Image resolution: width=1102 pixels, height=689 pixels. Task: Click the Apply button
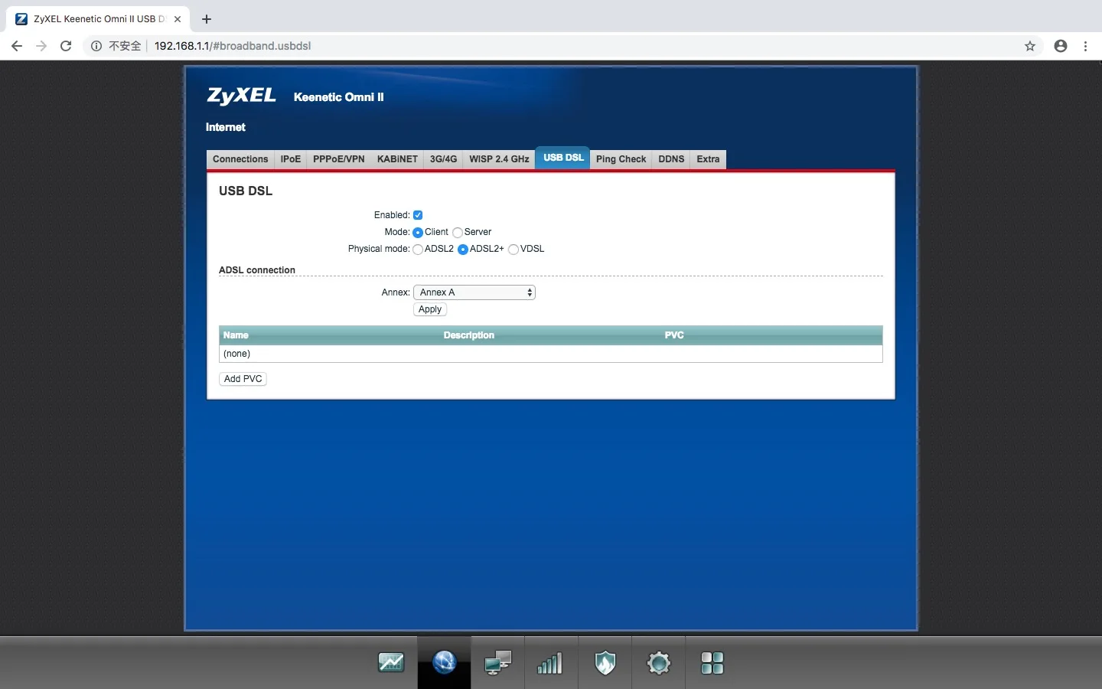[430, 309]
